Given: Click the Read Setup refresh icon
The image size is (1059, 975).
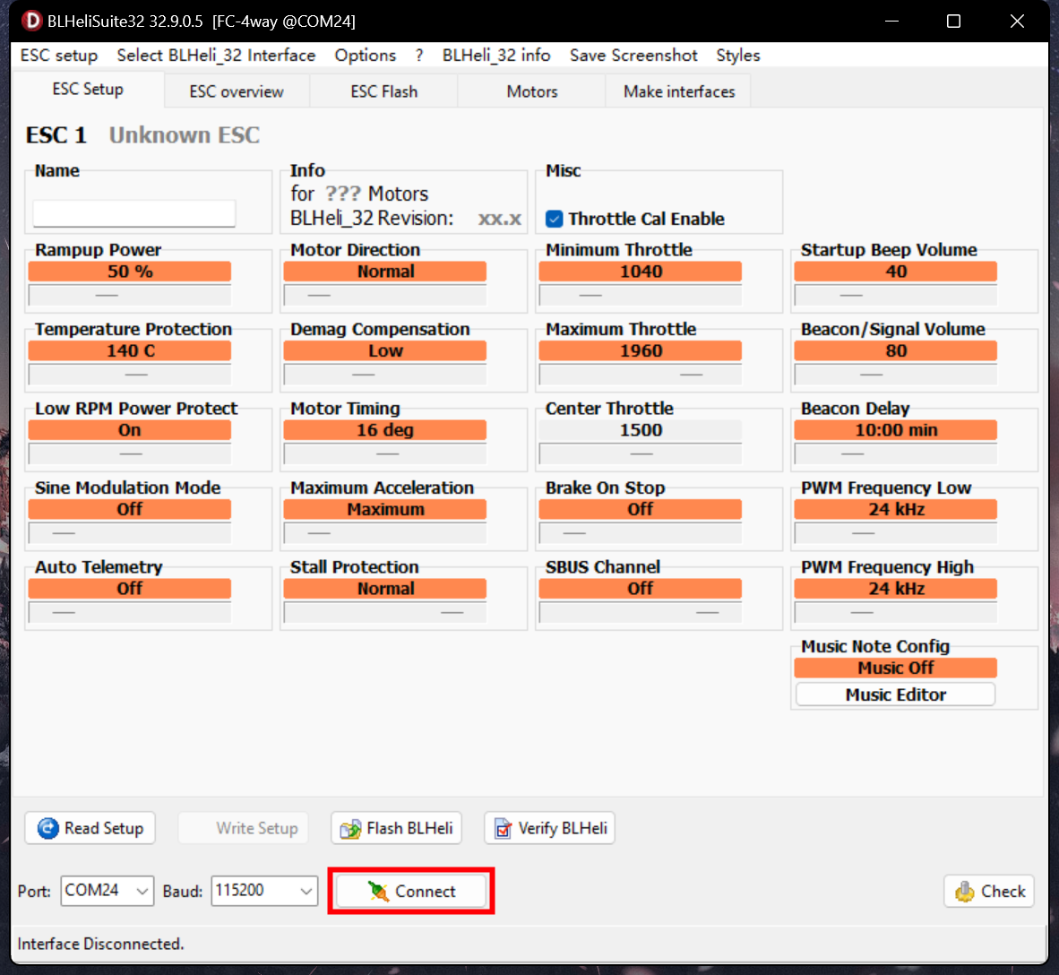Looking at the screenshot, I should 48,828.
